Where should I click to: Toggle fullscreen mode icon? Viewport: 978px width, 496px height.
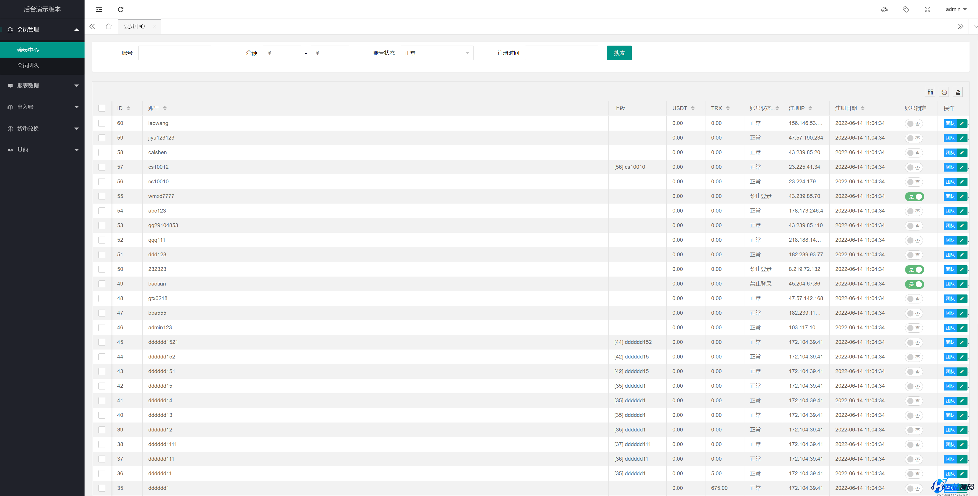pos(928,9)
